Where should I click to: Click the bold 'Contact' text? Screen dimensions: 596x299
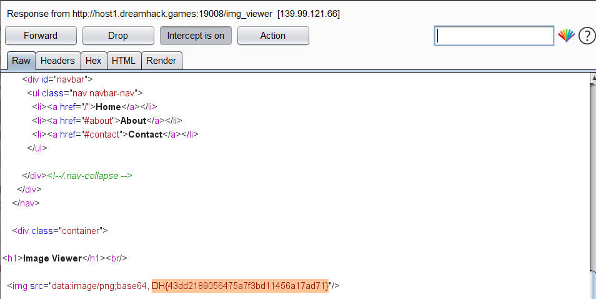(146, 134)
